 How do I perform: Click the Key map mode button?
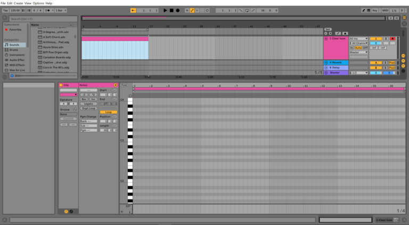coord(375,11)
